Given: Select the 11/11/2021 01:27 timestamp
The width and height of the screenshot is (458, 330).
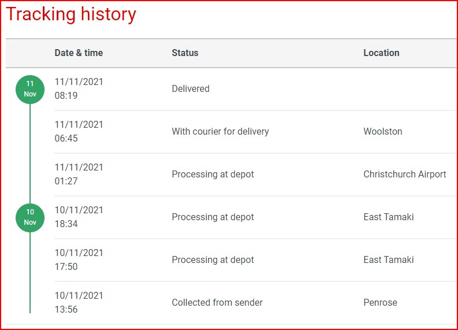Looking at the screenshot, I should point(79,175).
